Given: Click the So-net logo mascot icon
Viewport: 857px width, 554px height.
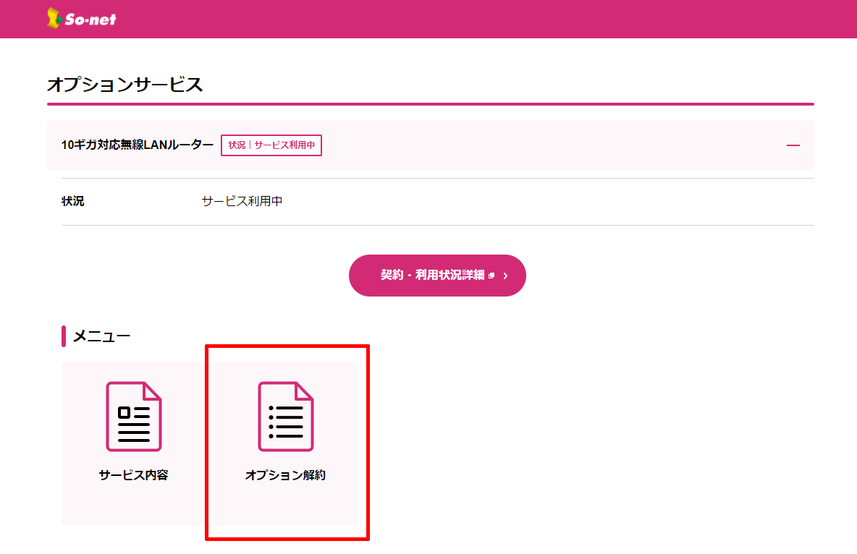Looking at the screenshot, I should [54, 18].
